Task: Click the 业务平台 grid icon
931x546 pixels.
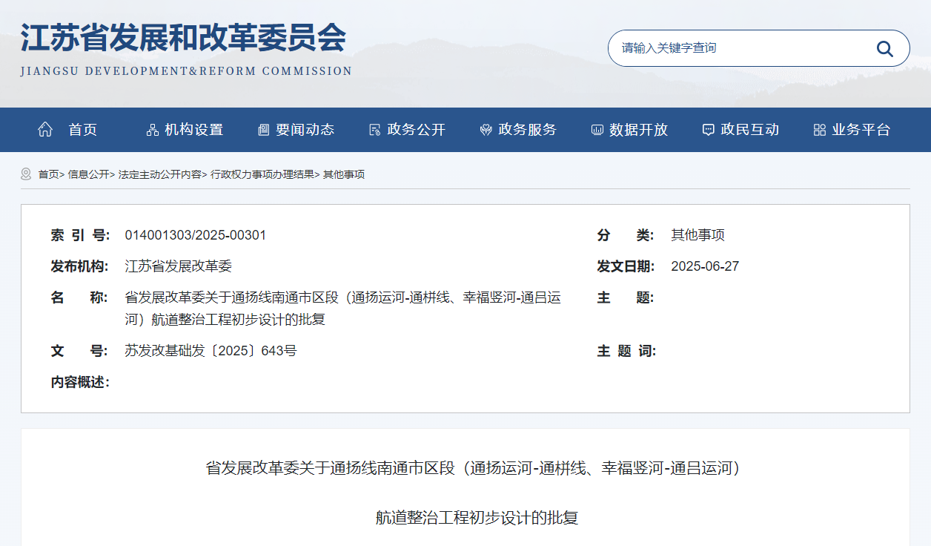Action: (819, 130)
